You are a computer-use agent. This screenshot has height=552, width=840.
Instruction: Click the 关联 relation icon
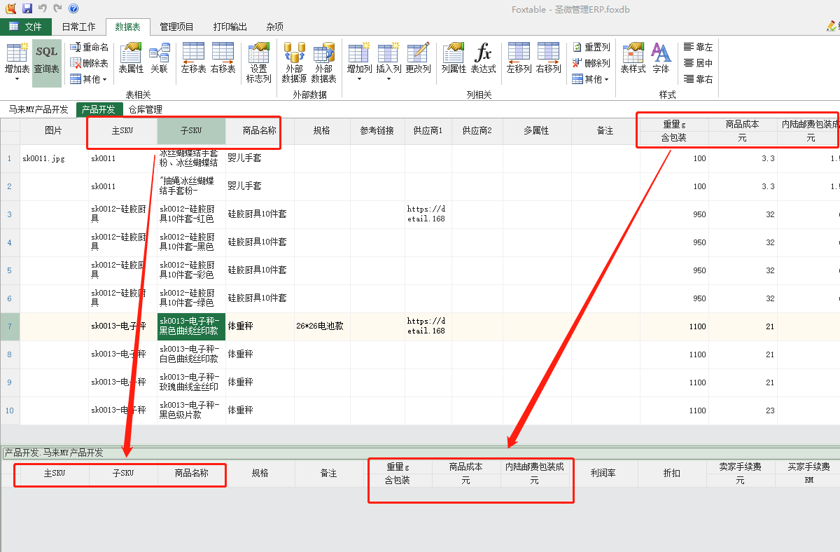click(160, 58)
